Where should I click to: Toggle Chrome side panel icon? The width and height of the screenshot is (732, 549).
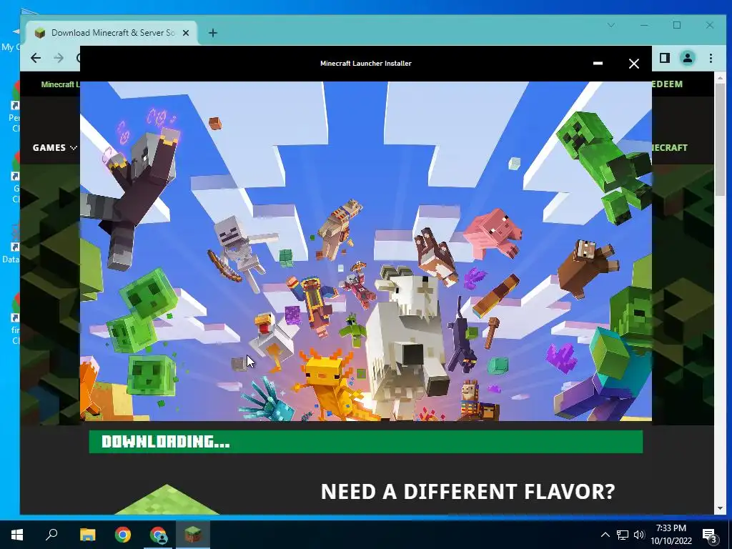pyautogui.click(x=664, y=58)
